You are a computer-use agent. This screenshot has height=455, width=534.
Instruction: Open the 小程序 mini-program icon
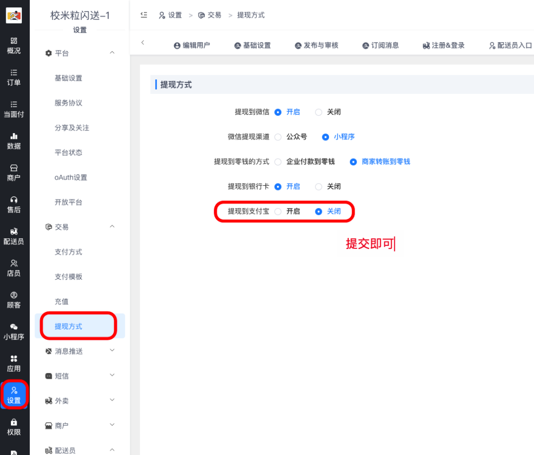coord(14,327)
